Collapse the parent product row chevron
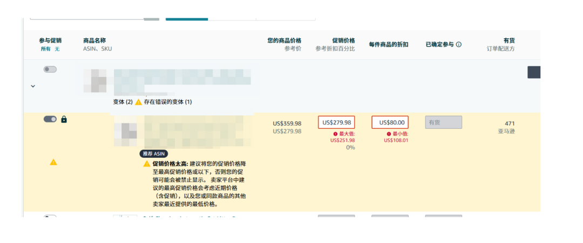The image size is (583, 243). [32, 86]
